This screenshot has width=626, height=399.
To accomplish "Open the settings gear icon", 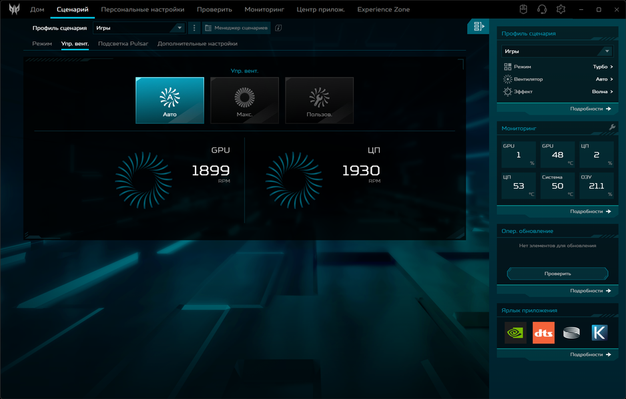I will tap(561, 9).
